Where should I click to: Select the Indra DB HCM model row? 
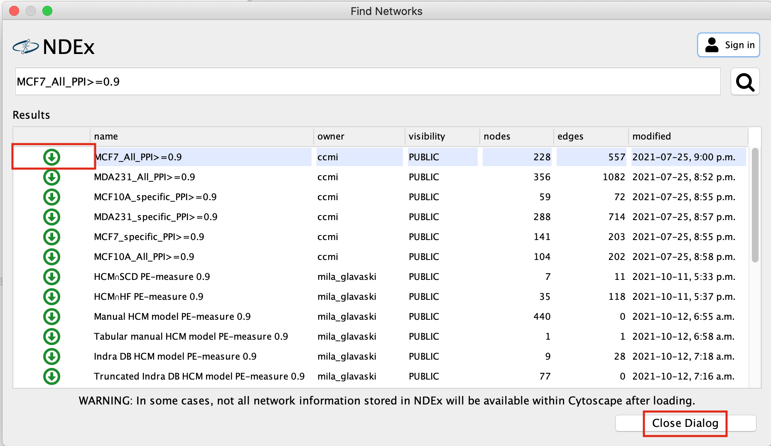(x=175, y=356)
